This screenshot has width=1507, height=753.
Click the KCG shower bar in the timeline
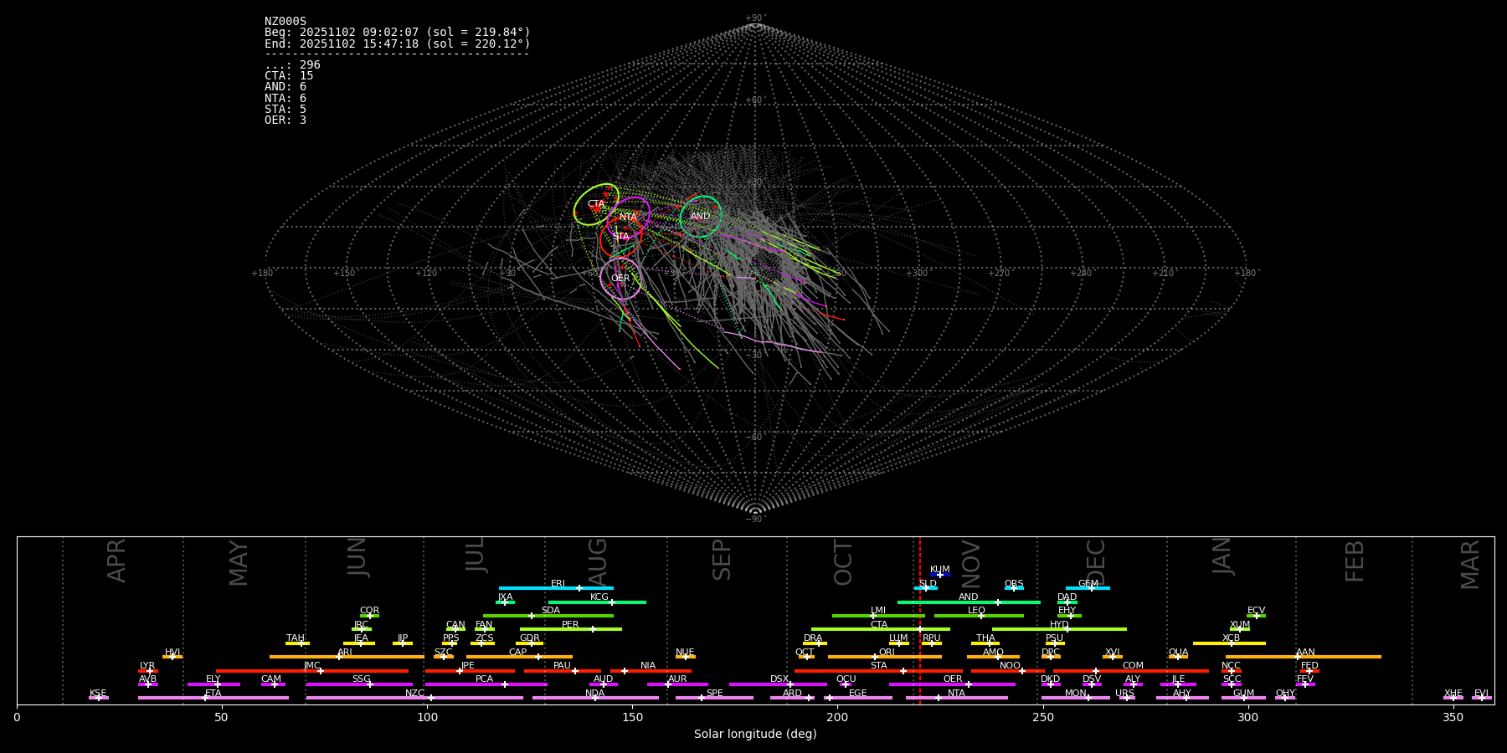click(597, 602)
